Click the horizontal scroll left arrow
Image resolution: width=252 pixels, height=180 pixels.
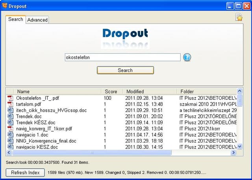coord(9,152)
